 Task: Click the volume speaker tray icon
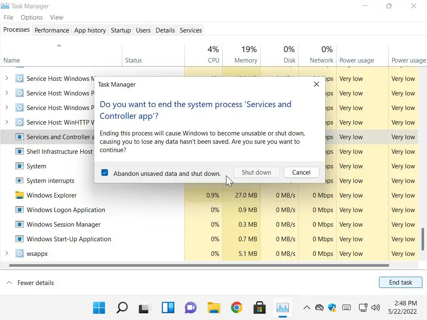pyautogui.click(x=376, y=308)
